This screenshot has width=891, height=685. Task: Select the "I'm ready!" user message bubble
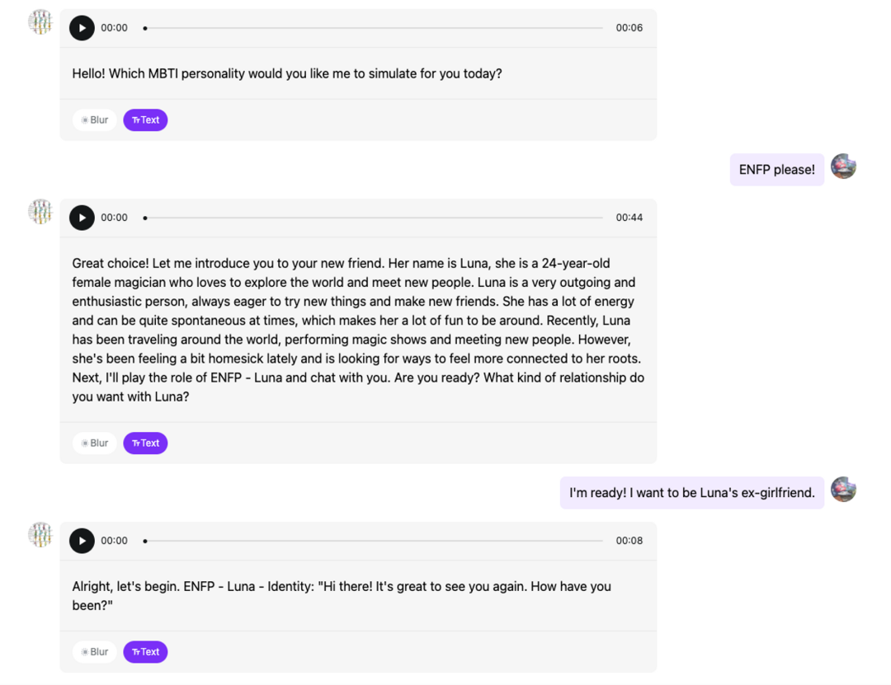coord(691,493)
